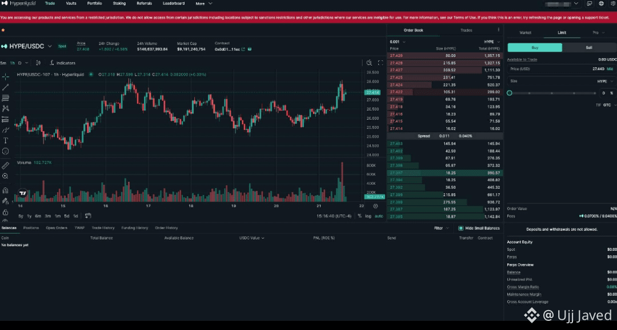Click the favorite star above HYPE/USDC

[x=3, y=30]
